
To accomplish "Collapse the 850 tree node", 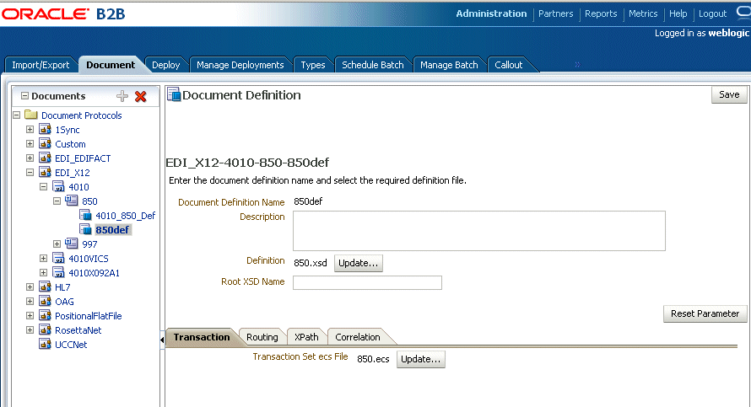I will [57, 201].
